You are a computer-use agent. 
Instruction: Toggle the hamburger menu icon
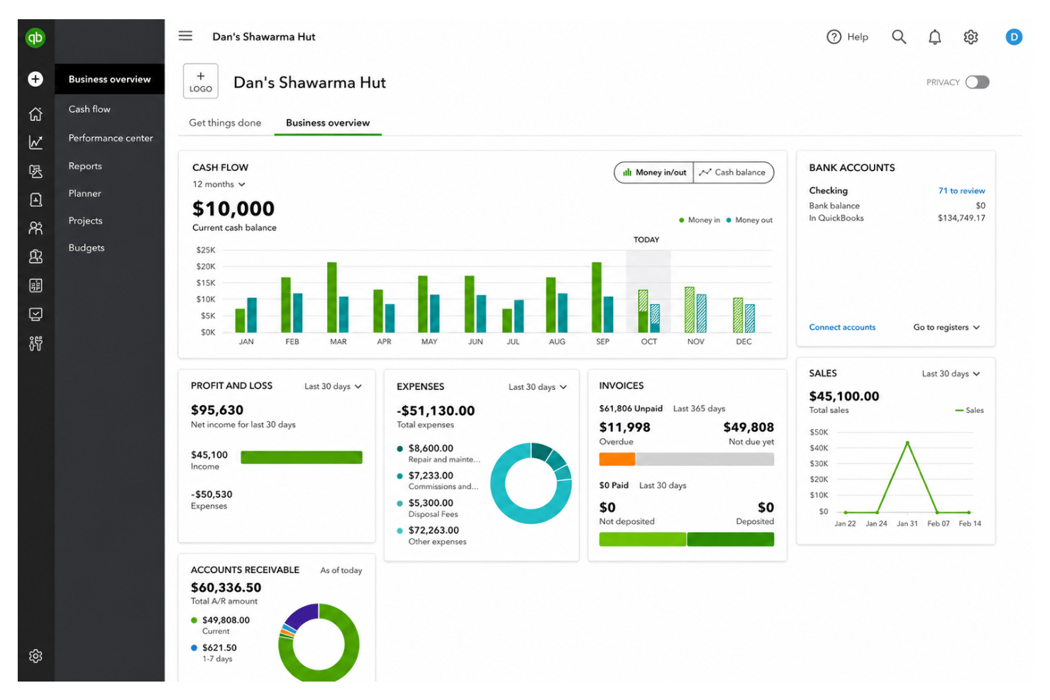[x=185, y=35]
